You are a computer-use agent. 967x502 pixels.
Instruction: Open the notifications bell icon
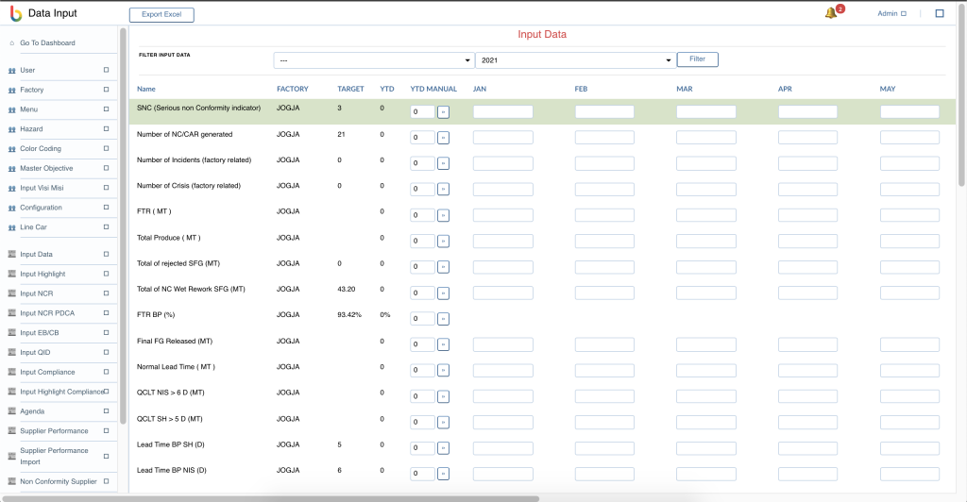[831, 13]
